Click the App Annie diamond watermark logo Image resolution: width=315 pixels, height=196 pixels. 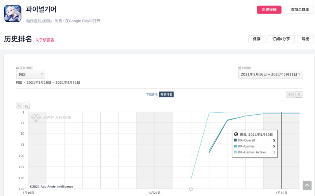point(36,118)
